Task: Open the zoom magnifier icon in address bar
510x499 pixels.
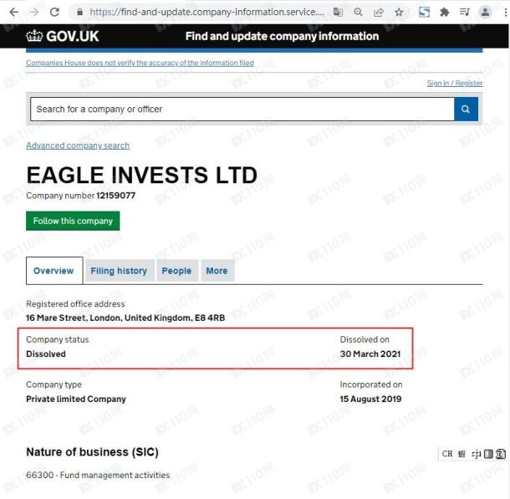Action: tap(358, 13)
